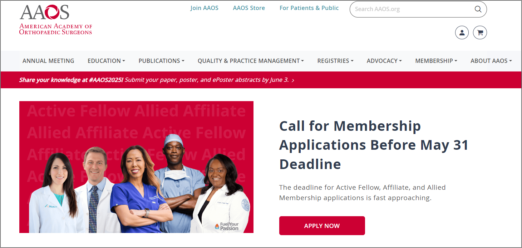
Task: Open the shopping cart icon
Action: pos(479,32)
